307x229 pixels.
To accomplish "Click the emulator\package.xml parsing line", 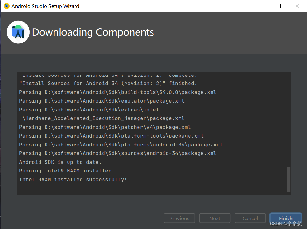I will coord(102,101).
